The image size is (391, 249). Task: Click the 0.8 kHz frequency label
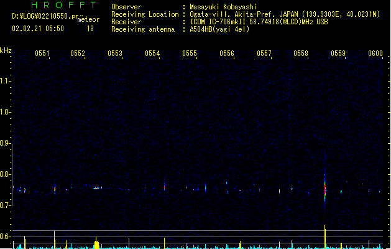point(5,174)
